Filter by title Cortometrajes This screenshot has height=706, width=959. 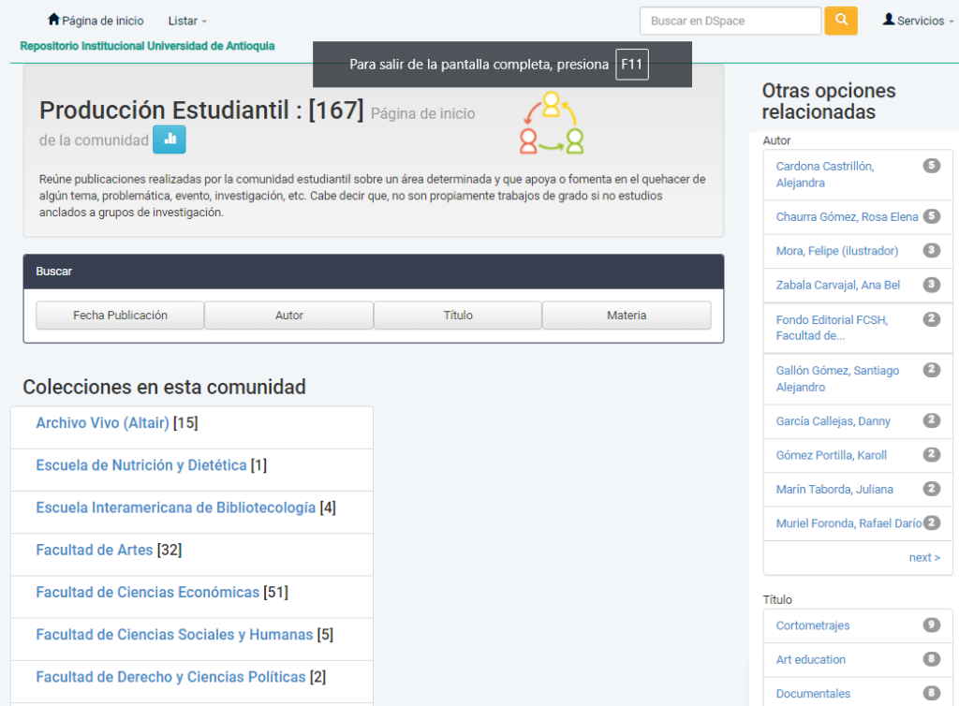[x=812, y=625]
